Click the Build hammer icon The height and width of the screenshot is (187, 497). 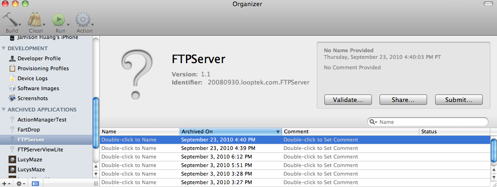[x=11, y=19]
